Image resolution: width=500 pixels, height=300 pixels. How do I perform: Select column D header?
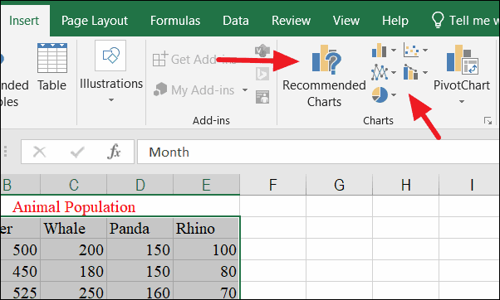140,185
